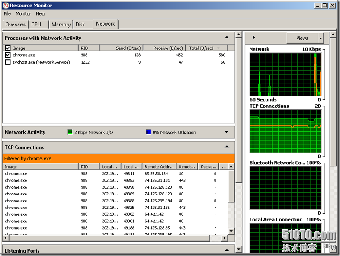This screenshot has height=256, width=340.
Task: Select the chrome.exe process row name
Action: click(x=24, y=55)
